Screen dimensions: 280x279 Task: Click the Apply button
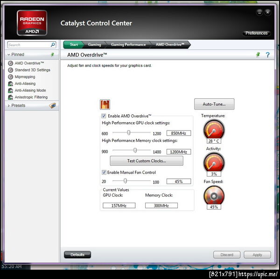point(257,255)
